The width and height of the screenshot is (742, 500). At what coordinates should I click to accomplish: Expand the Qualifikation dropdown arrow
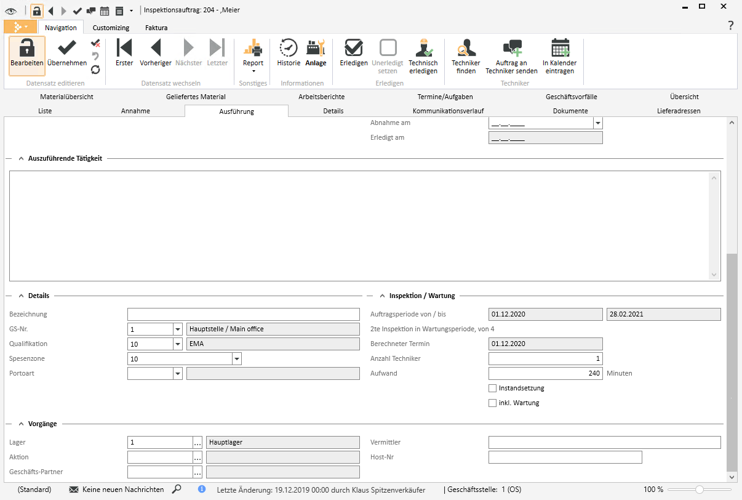tap(178, 344)
